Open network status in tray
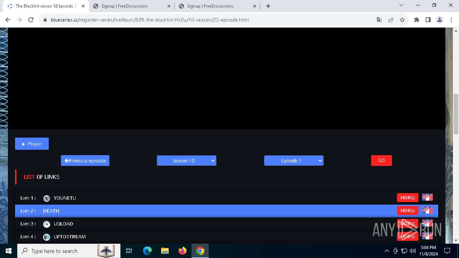Screen dimensions: 459x258 coord(404,251)
